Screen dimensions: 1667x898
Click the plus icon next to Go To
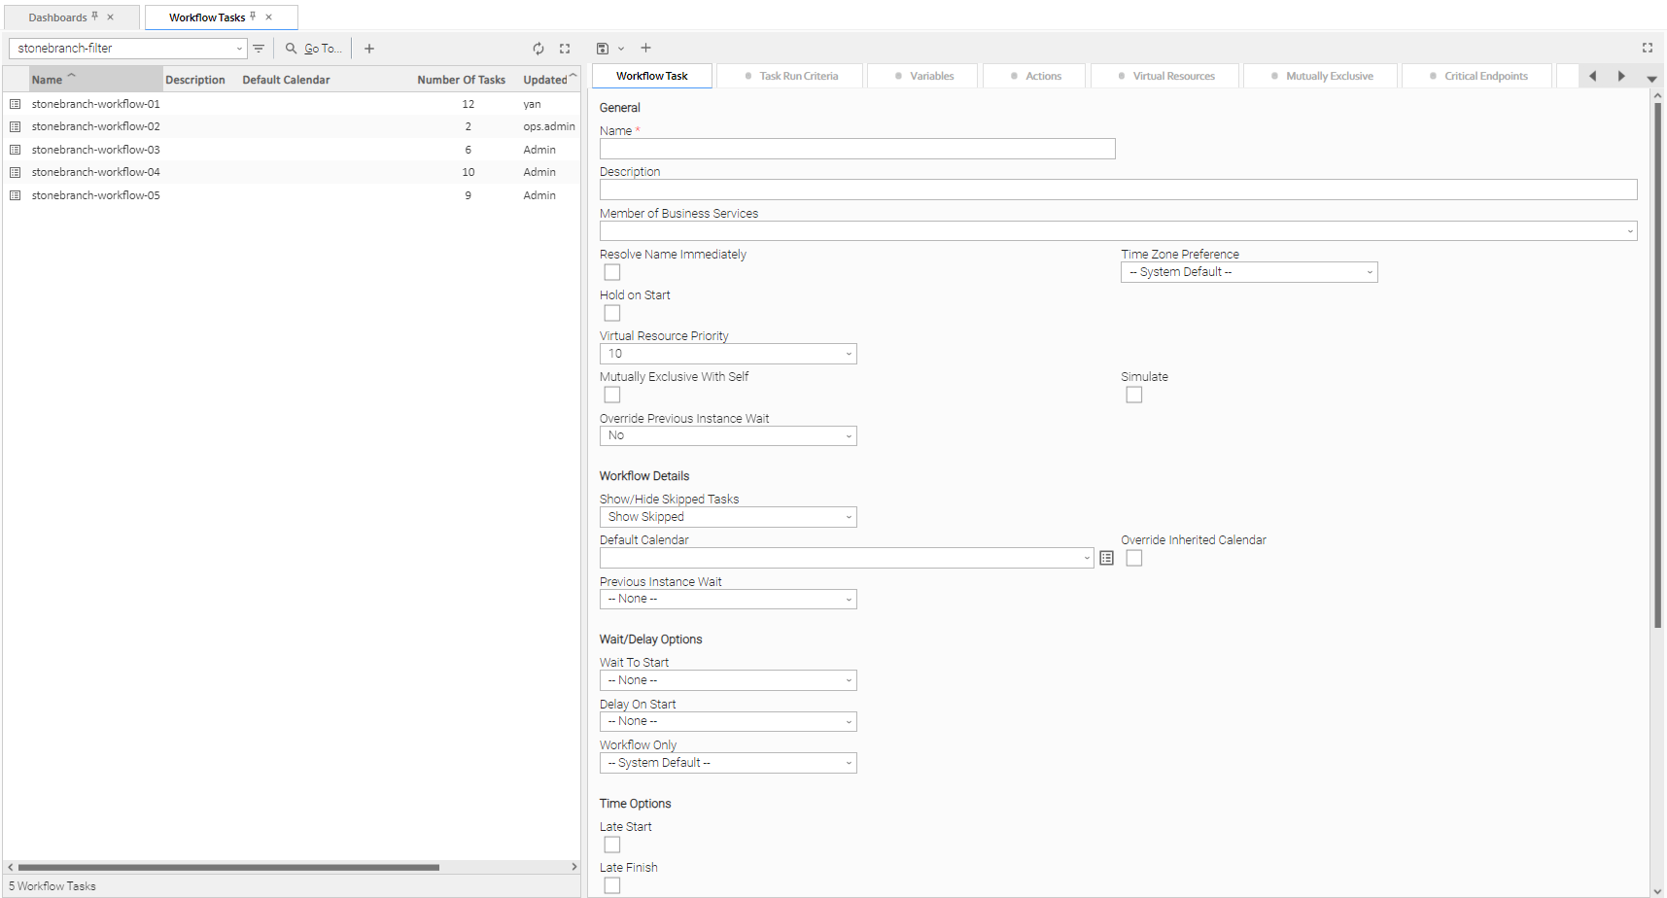[369, 49]
